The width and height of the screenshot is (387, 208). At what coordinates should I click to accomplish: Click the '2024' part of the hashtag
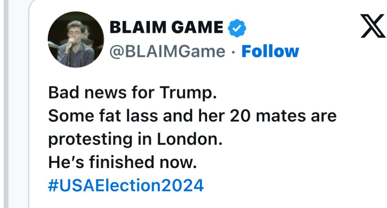point(183,186)
